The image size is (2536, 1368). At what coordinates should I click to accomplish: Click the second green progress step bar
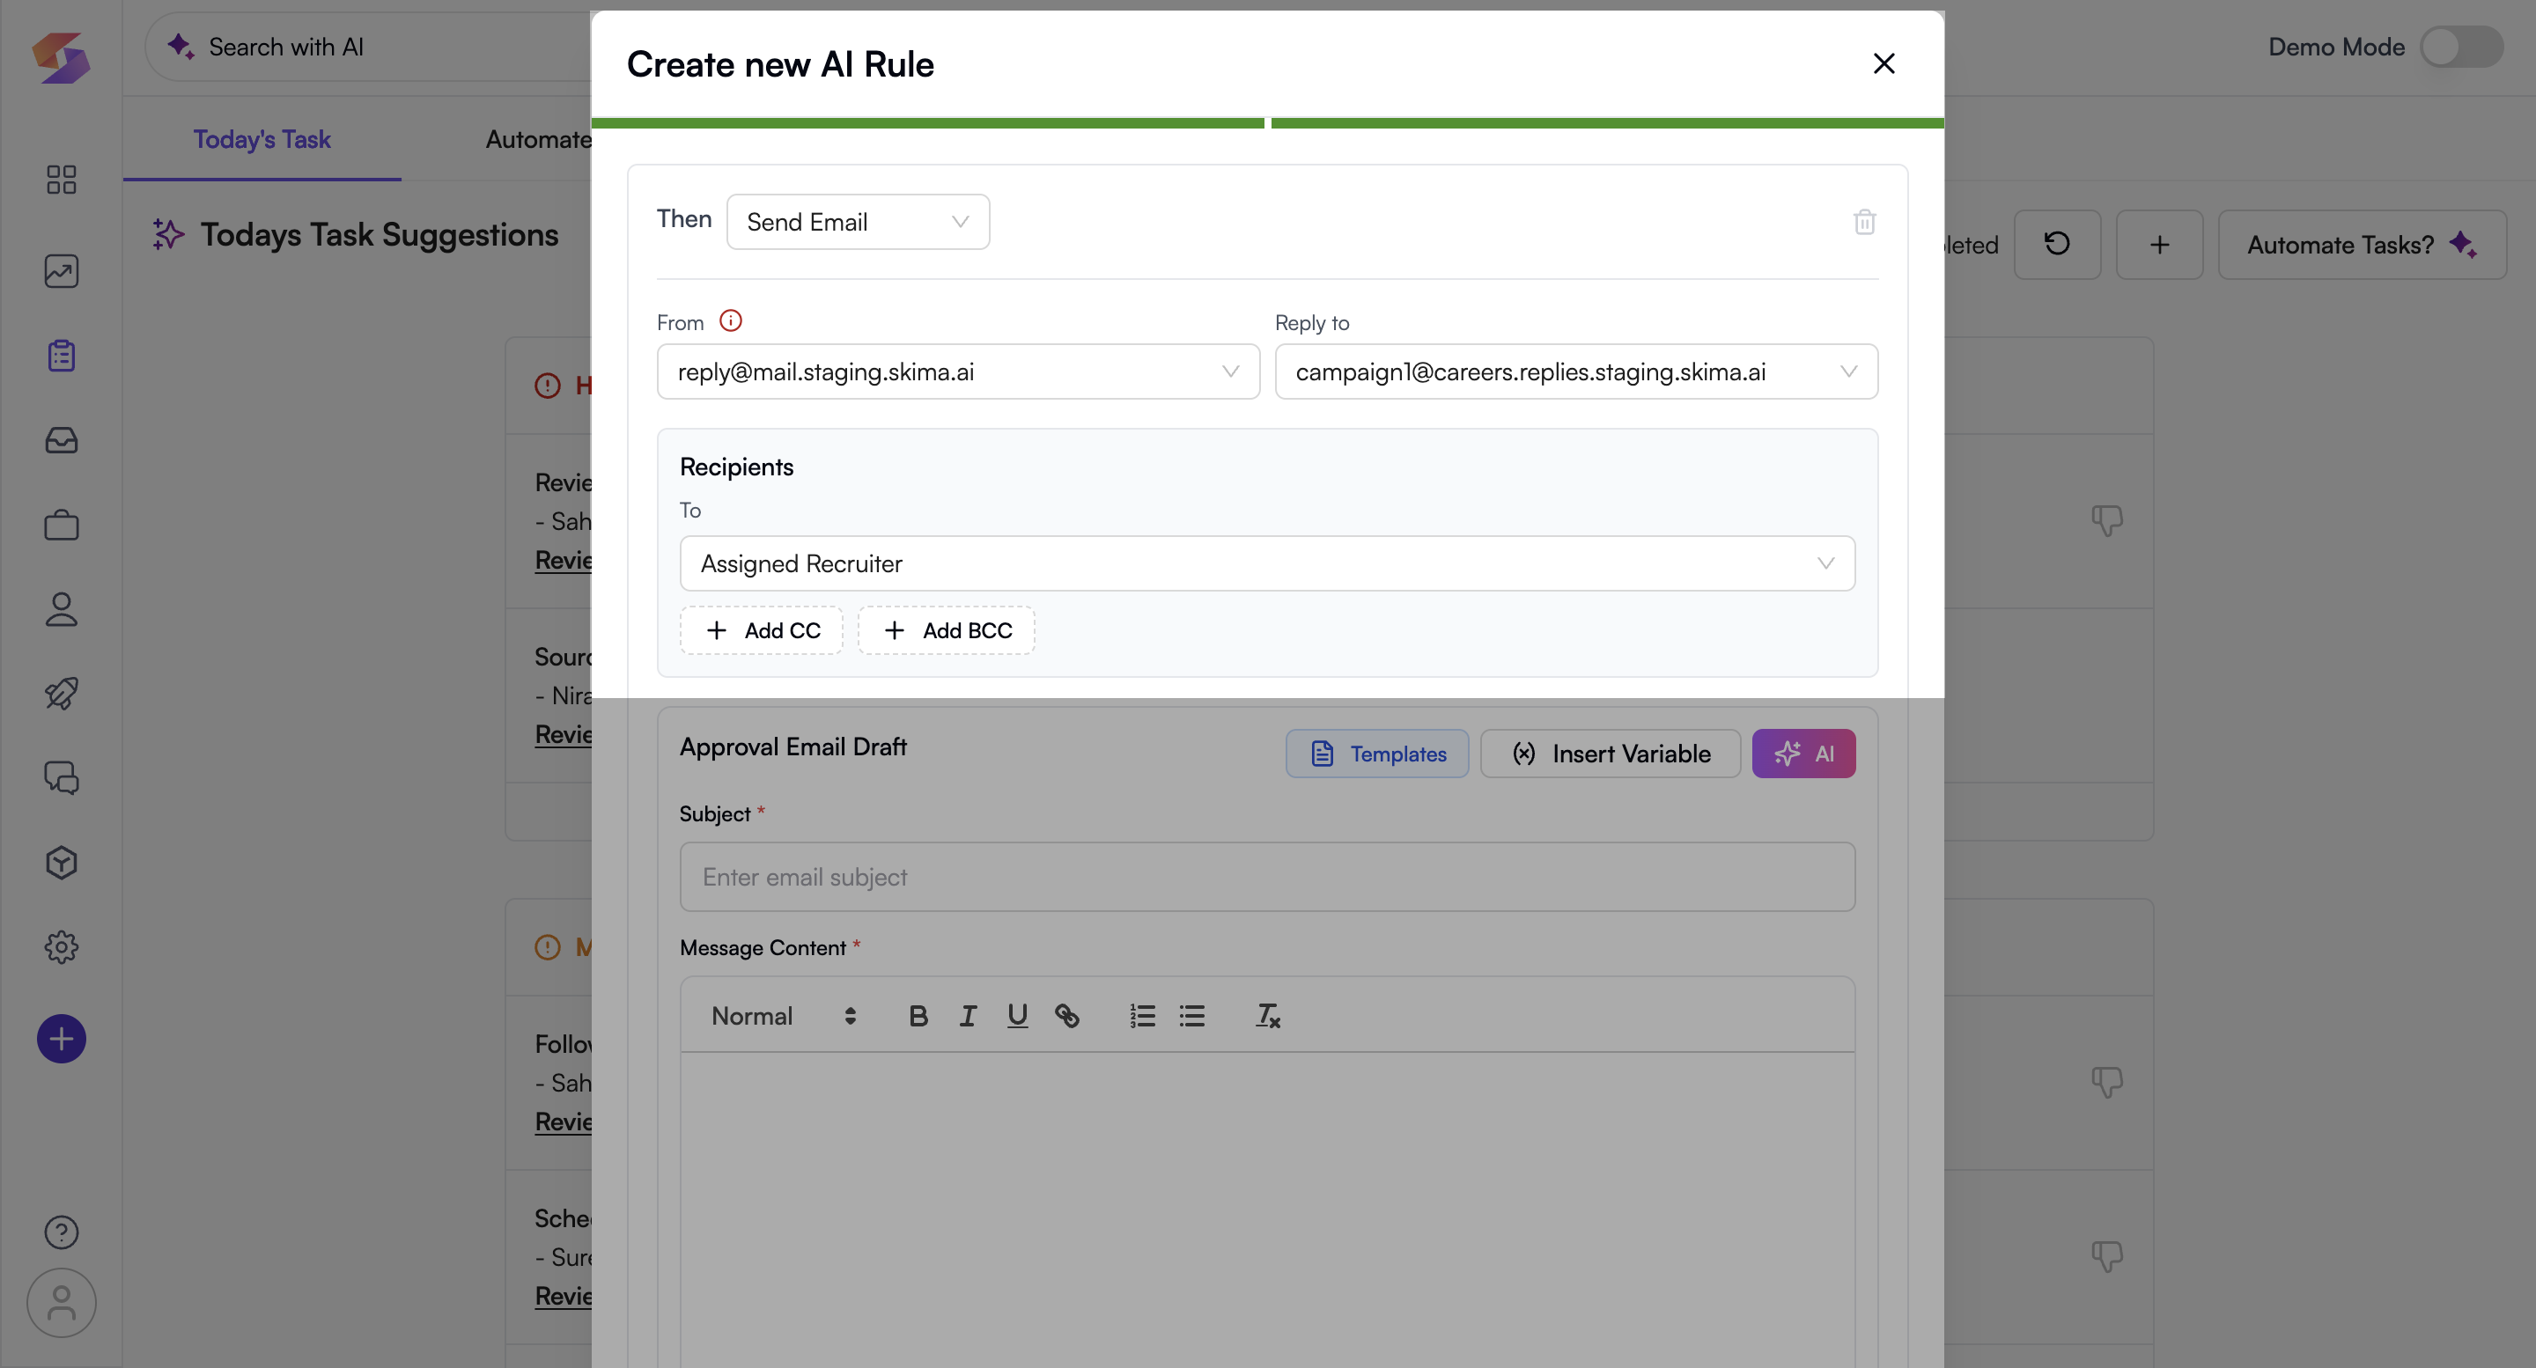point(1607,123)
